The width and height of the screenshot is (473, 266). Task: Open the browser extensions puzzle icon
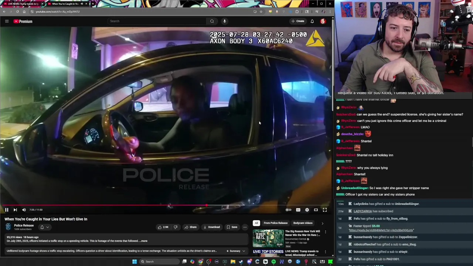coord(297,11)
